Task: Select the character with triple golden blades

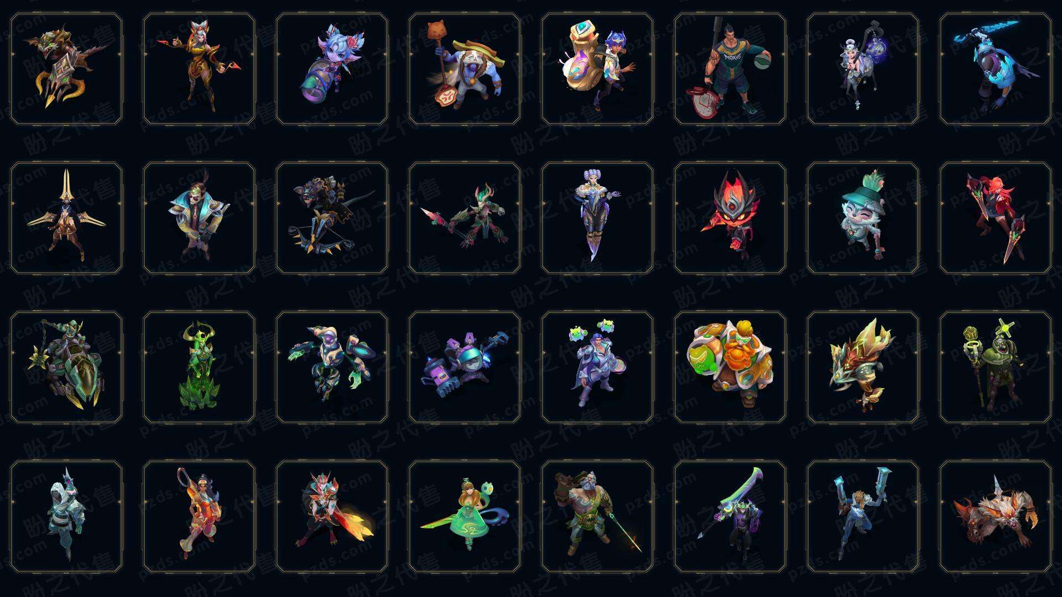Action: [66, 218]
